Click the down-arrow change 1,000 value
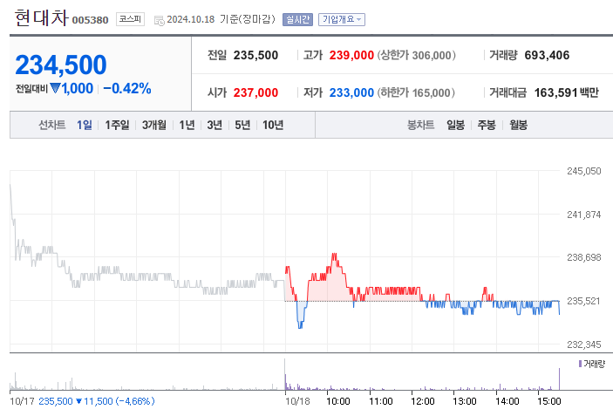Screen dimensions: 613x416 (x=72, y=88)
